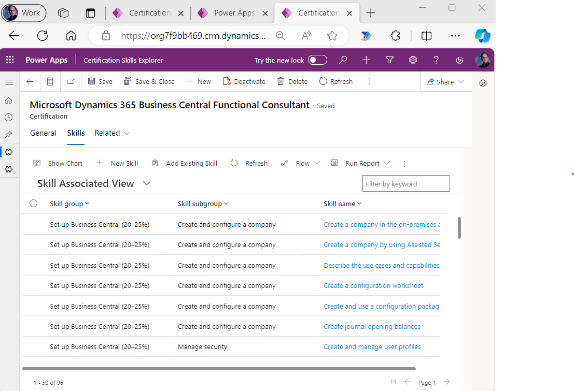Open the settings gear in the purple header

pyautogui.click(x=413, y=60)
